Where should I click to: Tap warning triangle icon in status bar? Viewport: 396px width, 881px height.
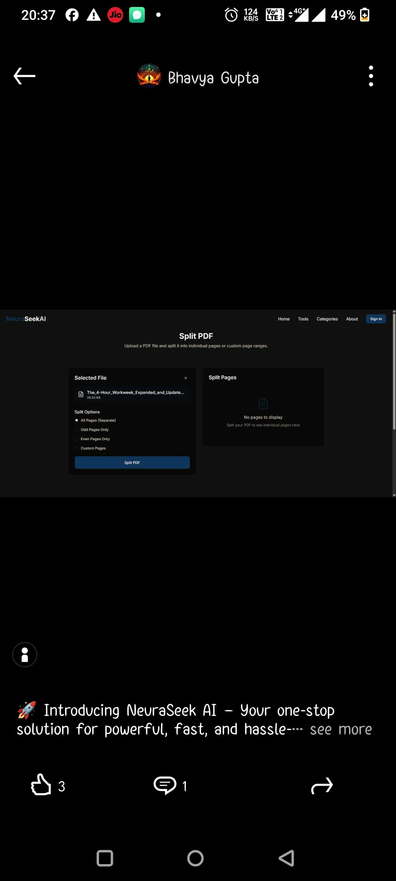(93, 15)
